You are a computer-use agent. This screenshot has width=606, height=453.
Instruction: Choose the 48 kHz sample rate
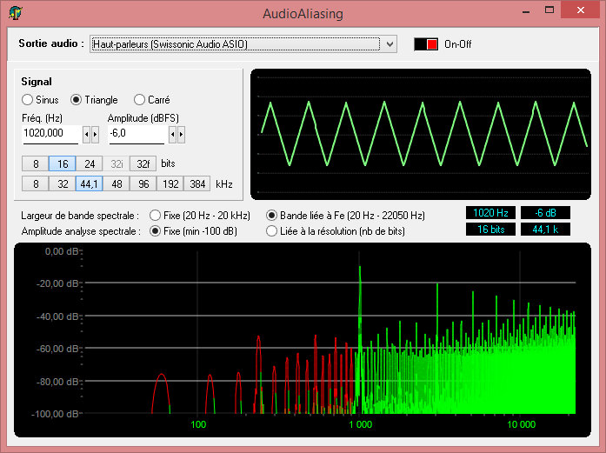116,183
